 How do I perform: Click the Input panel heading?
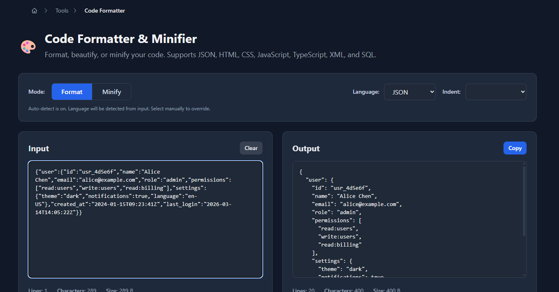pos(38,148)
